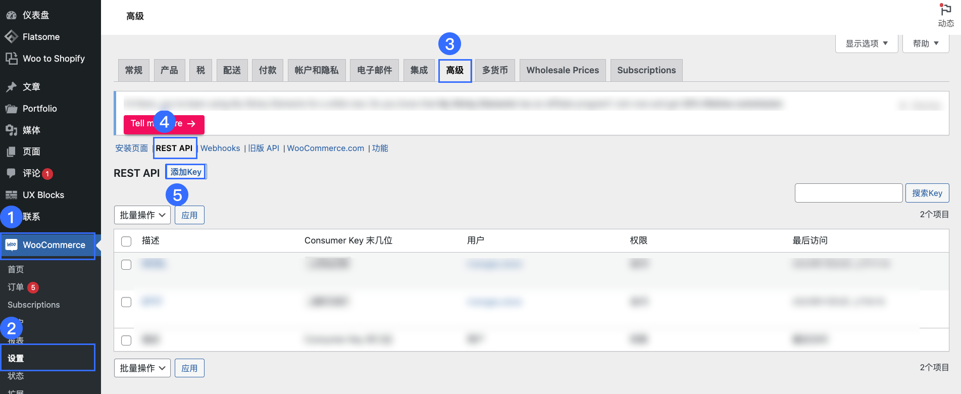This screenshot has height=394, width=961.
Task: Click the Portfolio folder icon
Action: (x=11, y=109)
